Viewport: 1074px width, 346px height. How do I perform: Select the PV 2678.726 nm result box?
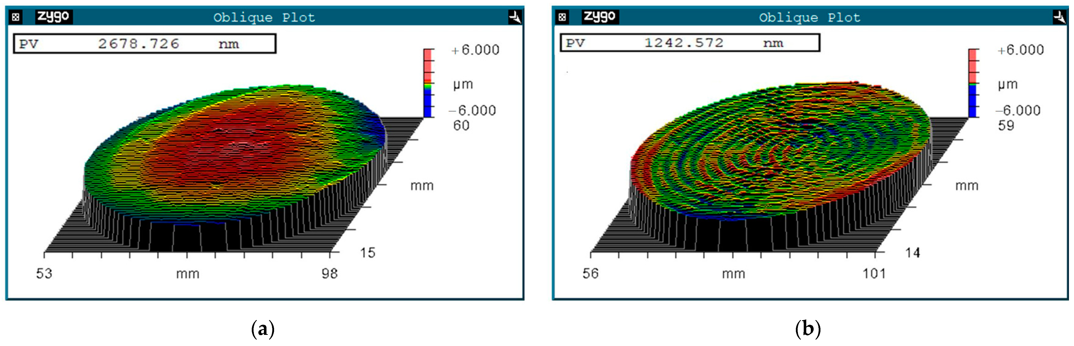tap(144, 44)
